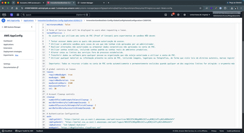The height and width of the screenshot is (133, 244).
Task: Click the AWS logo home icon
Action: pos(4,15)
